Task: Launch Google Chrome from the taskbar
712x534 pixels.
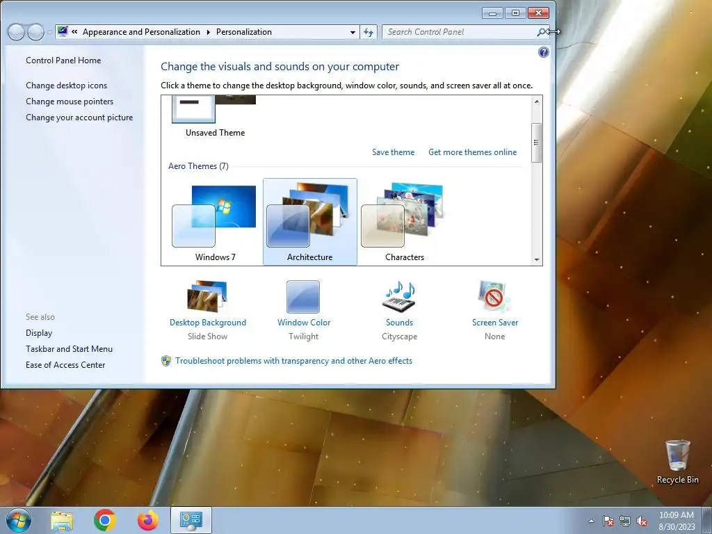Action: click(105, 520)
